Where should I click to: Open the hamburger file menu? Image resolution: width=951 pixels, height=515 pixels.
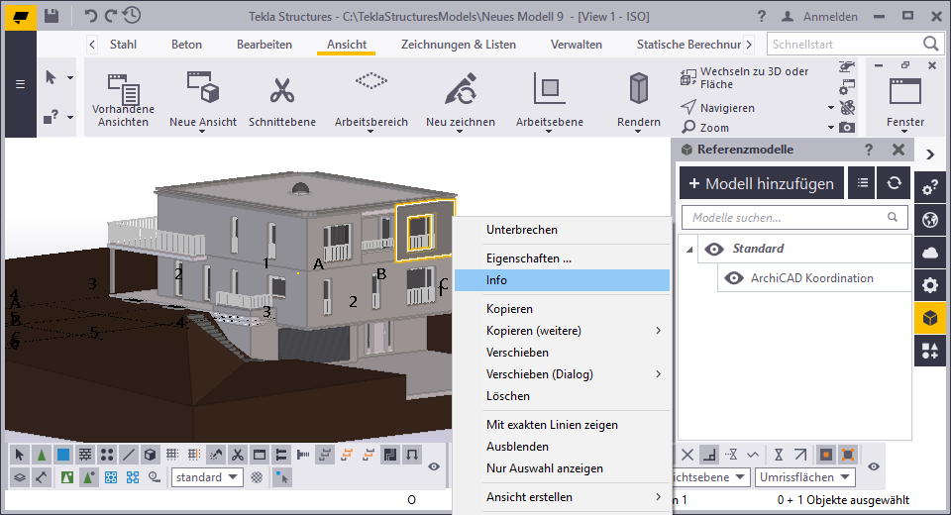(20, 84)
